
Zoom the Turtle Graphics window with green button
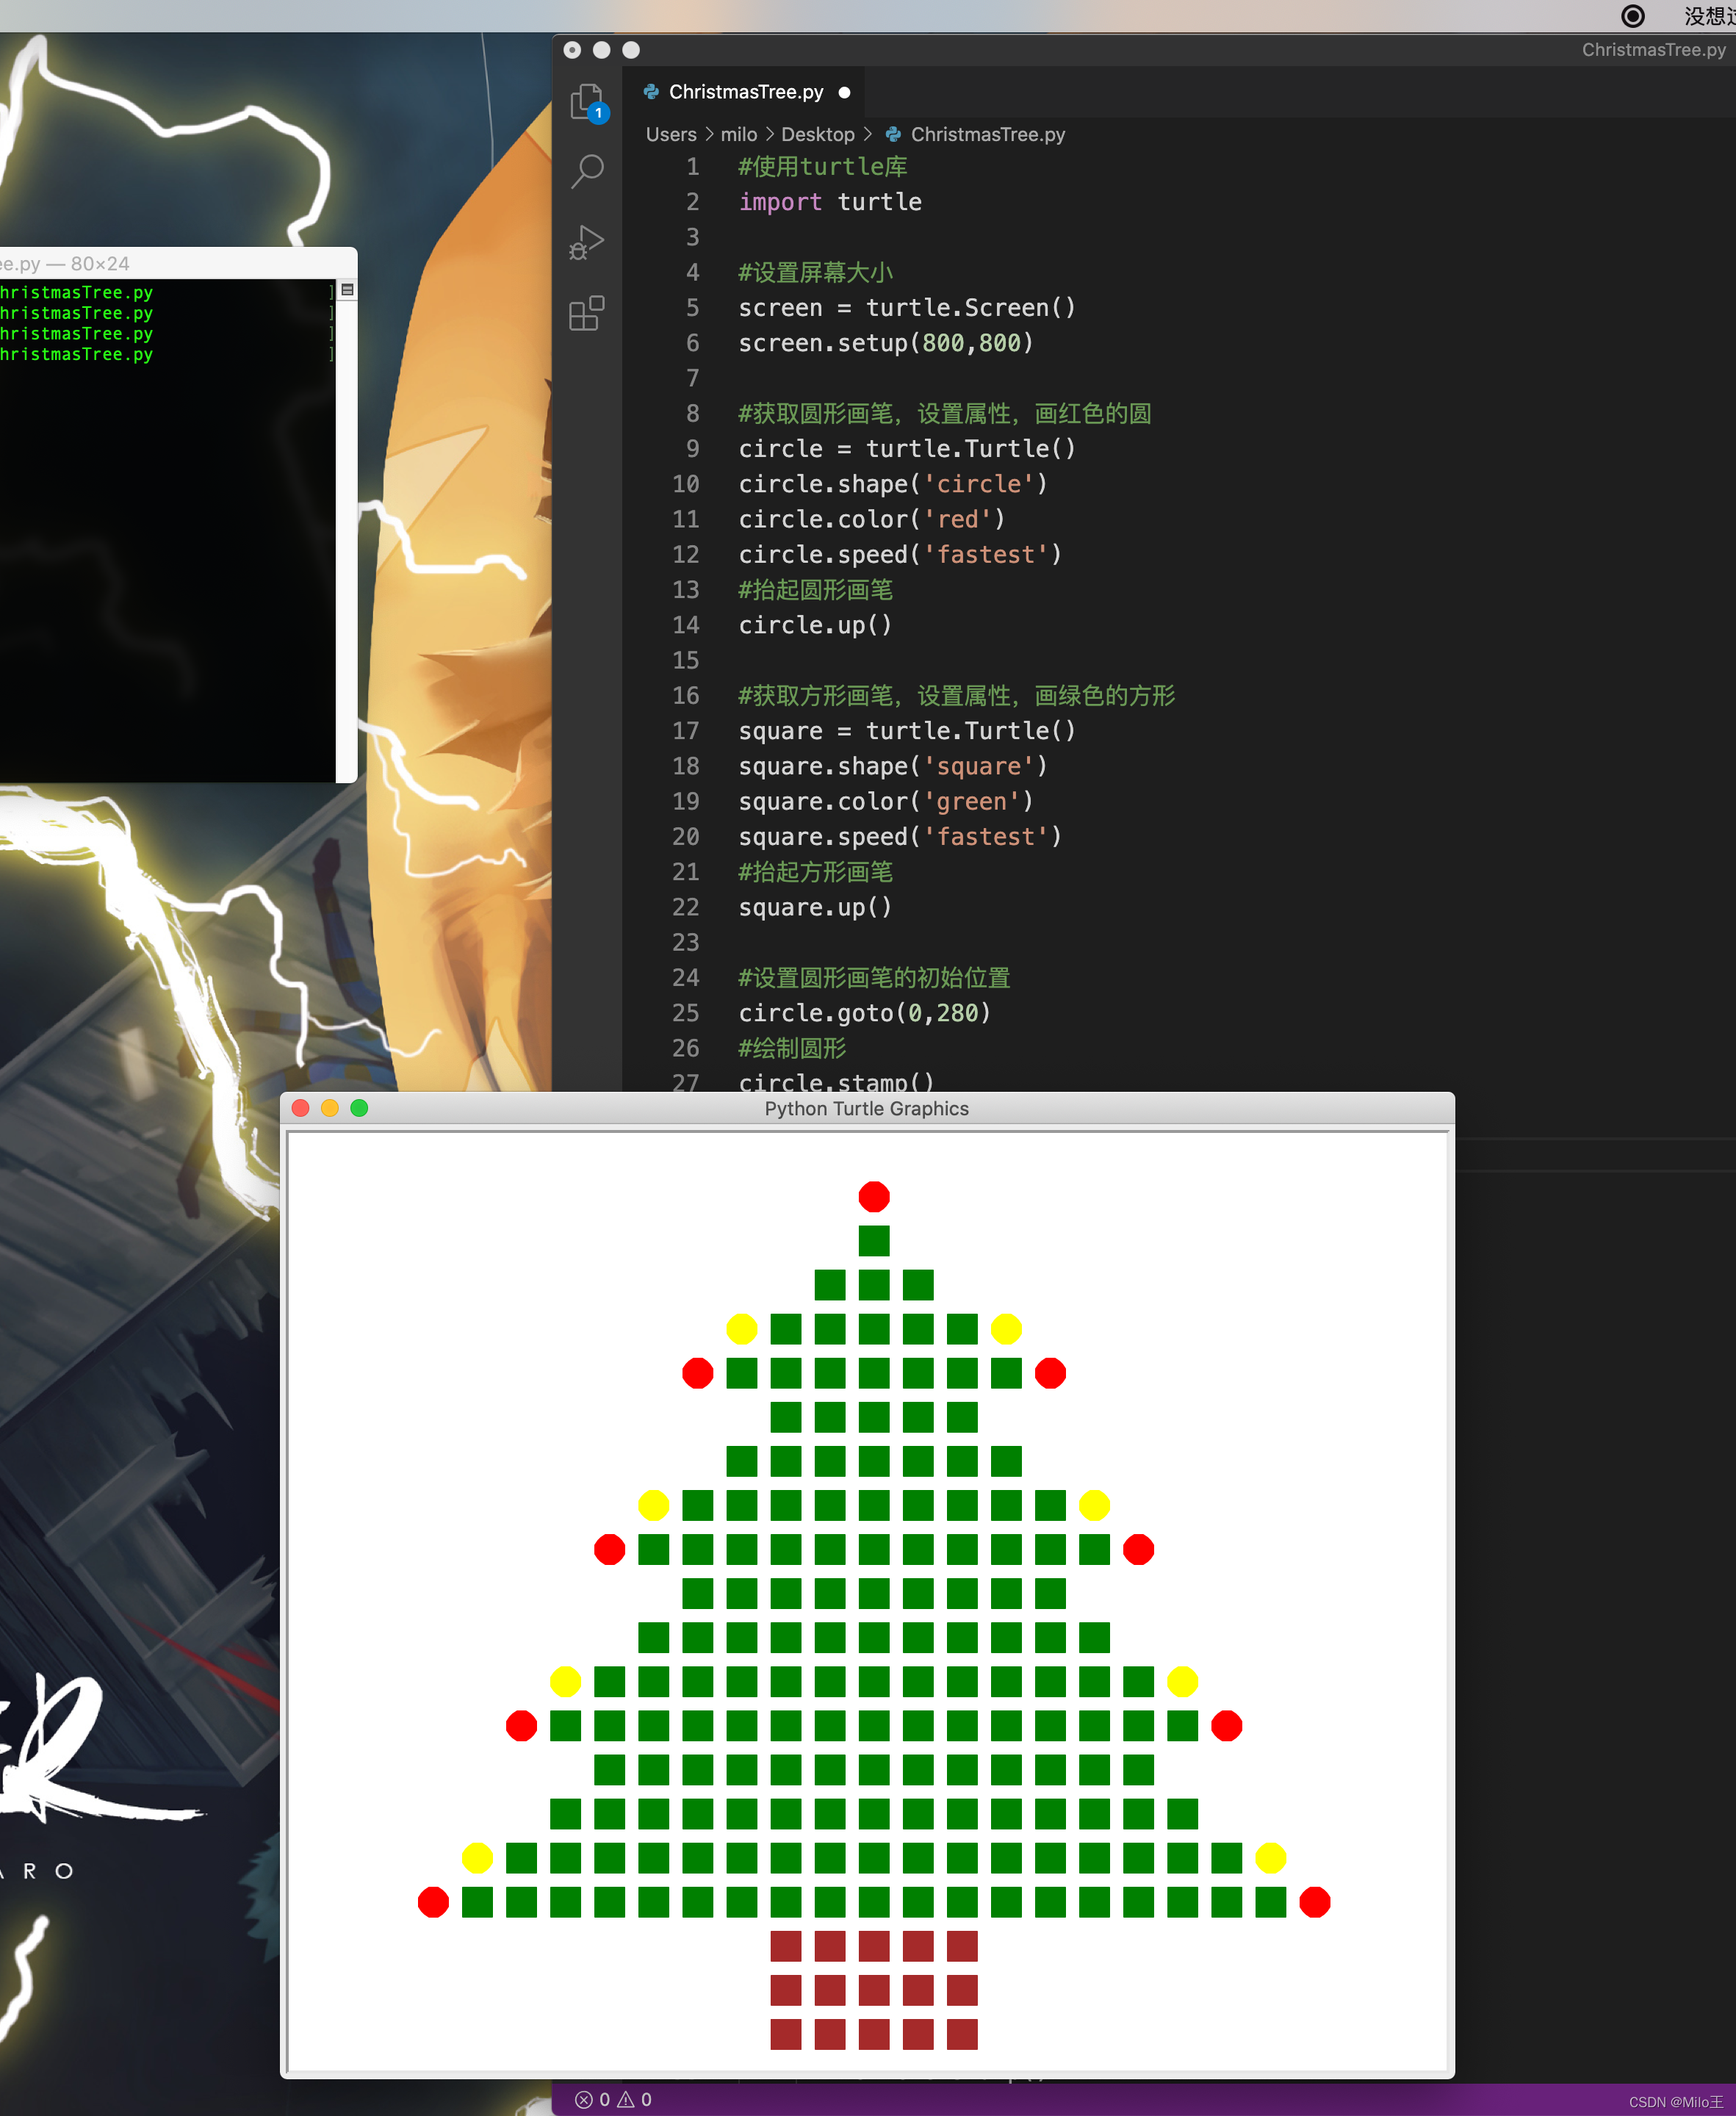pyautogui.click(x=359, y=1108)
